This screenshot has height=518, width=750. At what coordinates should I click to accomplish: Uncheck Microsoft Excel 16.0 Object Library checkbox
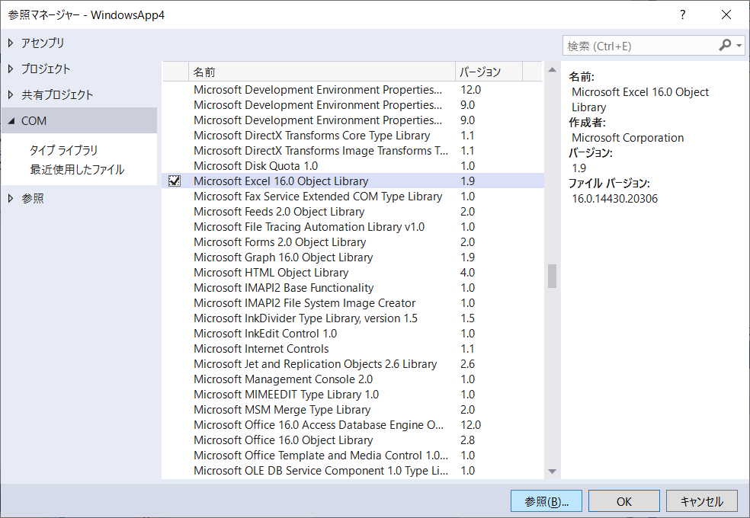(x=175, y=181)
